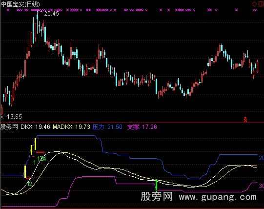Select the 股旁网 indicator name label
The image size is (264, 209).
pos(9,127)
